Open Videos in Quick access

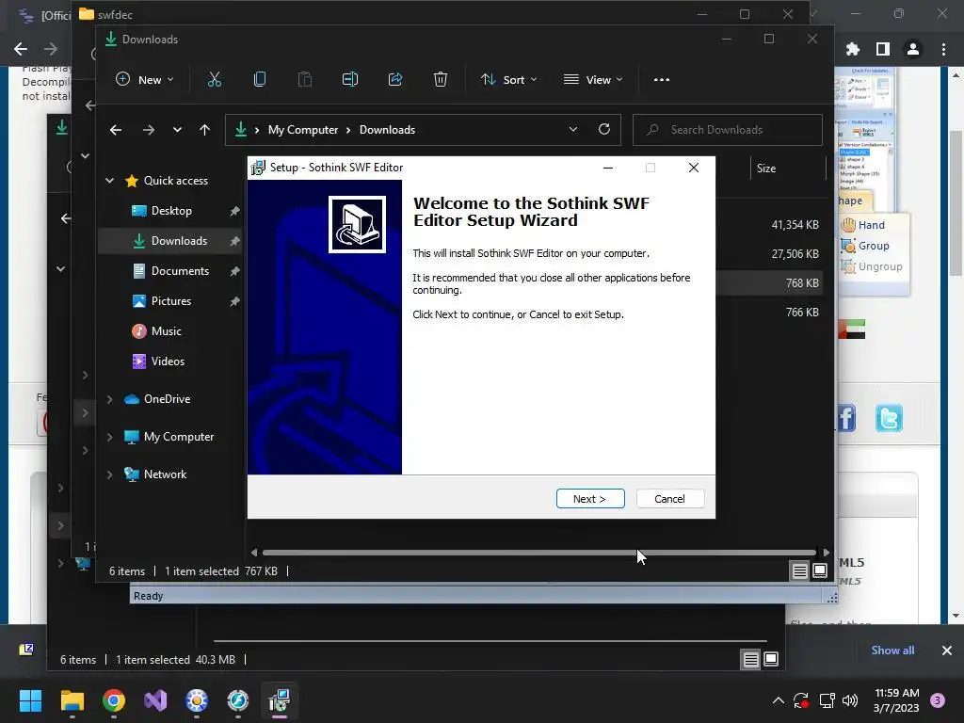[168, 361]
